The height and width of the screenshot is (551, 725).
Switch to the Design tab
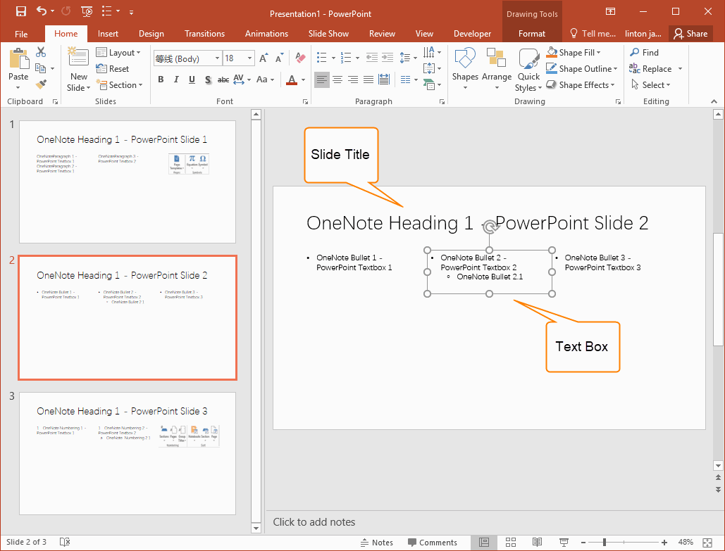(x=151, y=34)
